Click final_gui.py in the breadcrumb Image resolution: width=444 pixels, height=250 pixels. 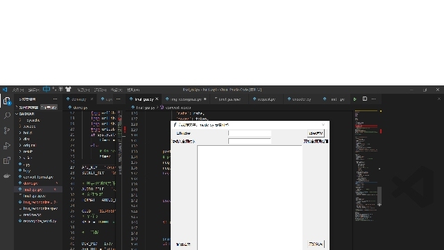(x=145, y=108)
